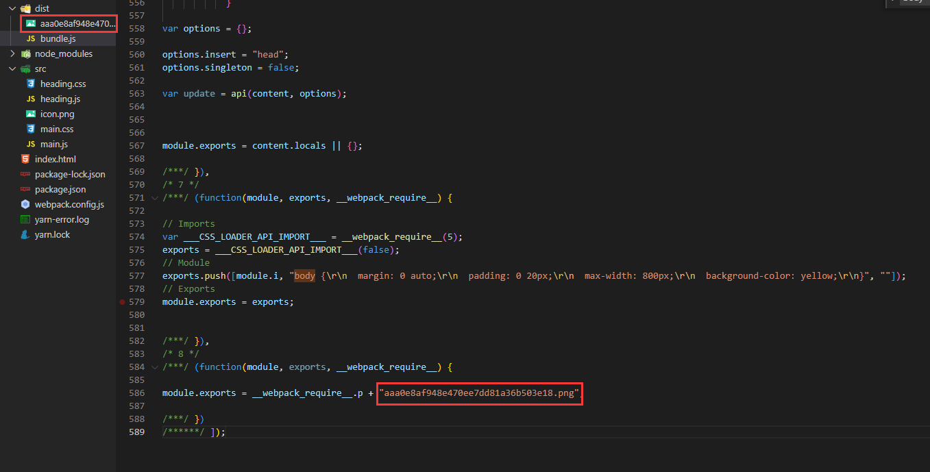The width and height of the screenshot is (930, 472).
Task: Select the src folder
Action: tap(58, 69)
